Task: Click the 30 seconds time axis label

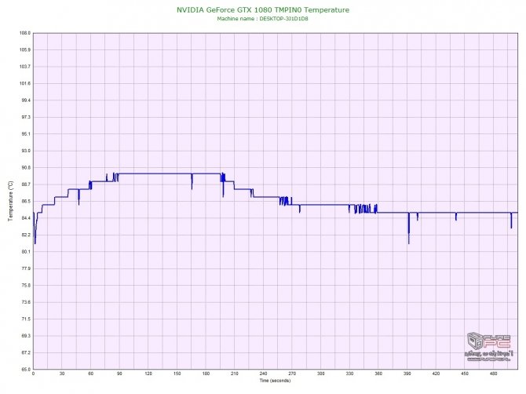Action: pyautogui.click(x=62, y=374)
